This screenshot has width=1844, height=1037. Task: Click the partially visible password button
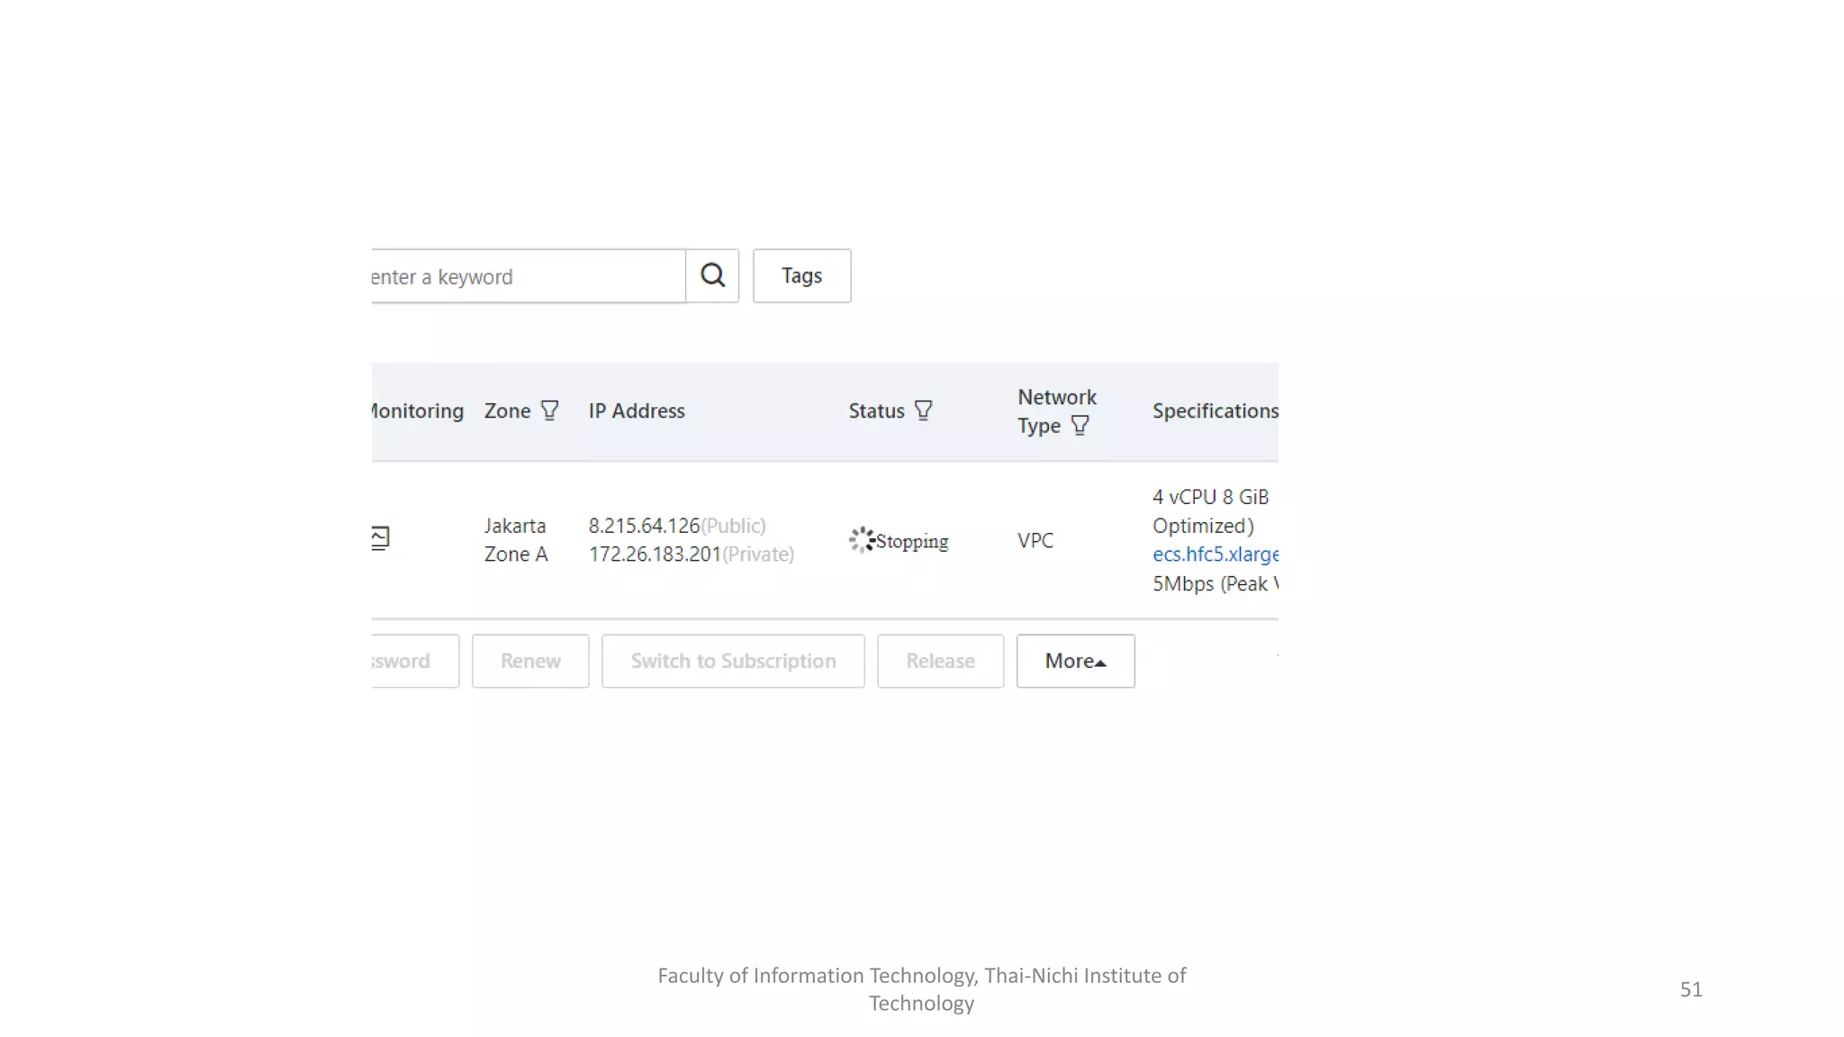tap(413, 661)
